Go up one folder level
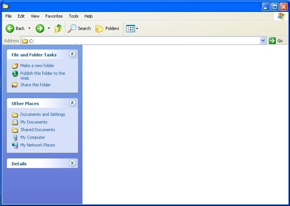This screenshot has height=206, width=290. (x=58, y=28)
